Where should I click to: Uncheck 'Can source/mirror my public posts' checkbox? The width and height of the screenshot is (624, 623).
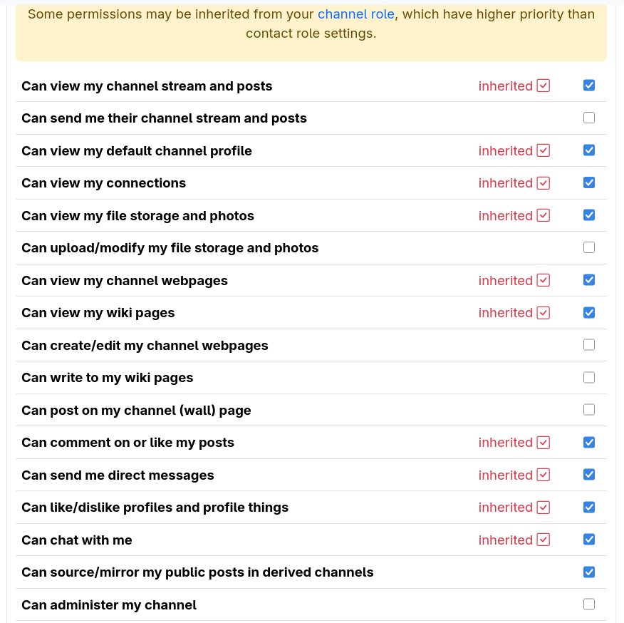pos(589,572)
